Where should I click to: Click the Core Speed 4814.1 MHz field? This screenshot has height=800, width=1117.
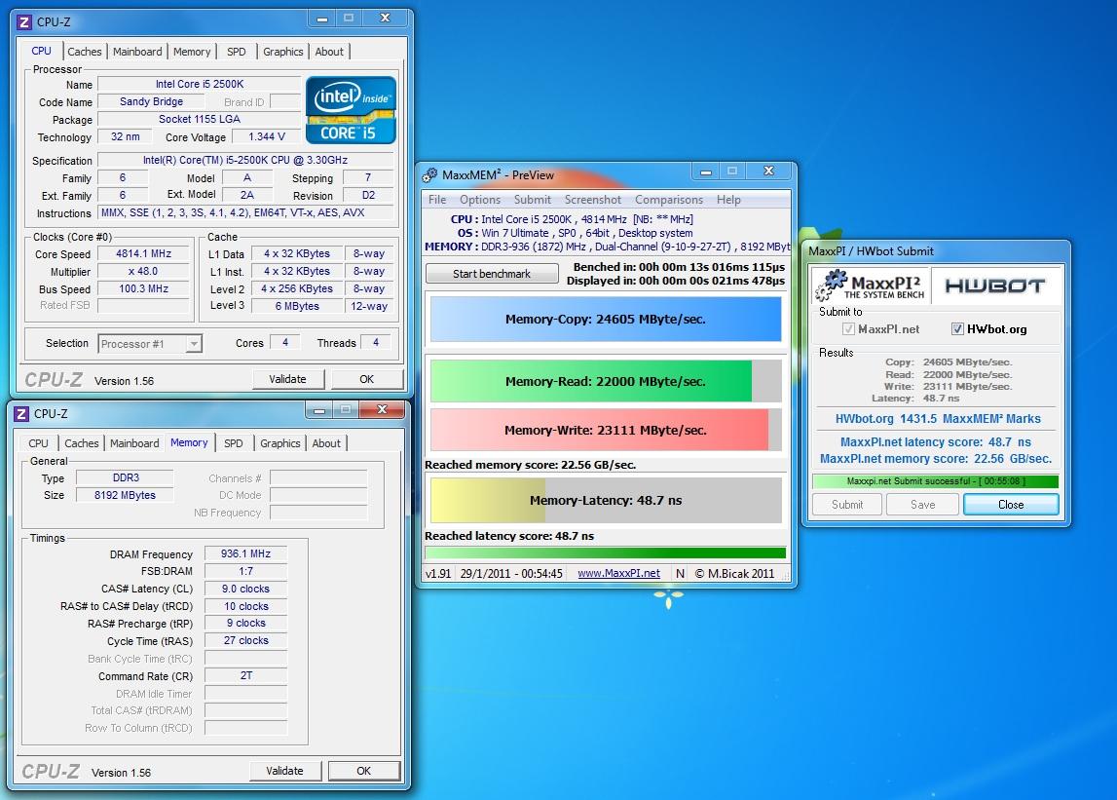click(144, 253)
